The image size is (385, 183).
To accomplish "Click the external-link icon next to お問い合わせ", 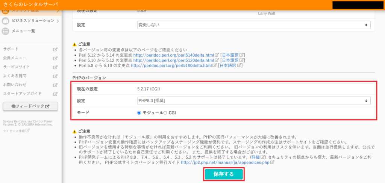I will pyautogui.click(x=56, y=85).
